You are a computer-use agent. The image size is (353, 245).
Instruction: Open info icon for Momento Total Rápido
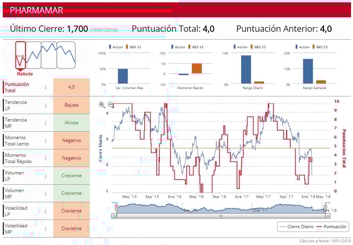pos(45,158)
